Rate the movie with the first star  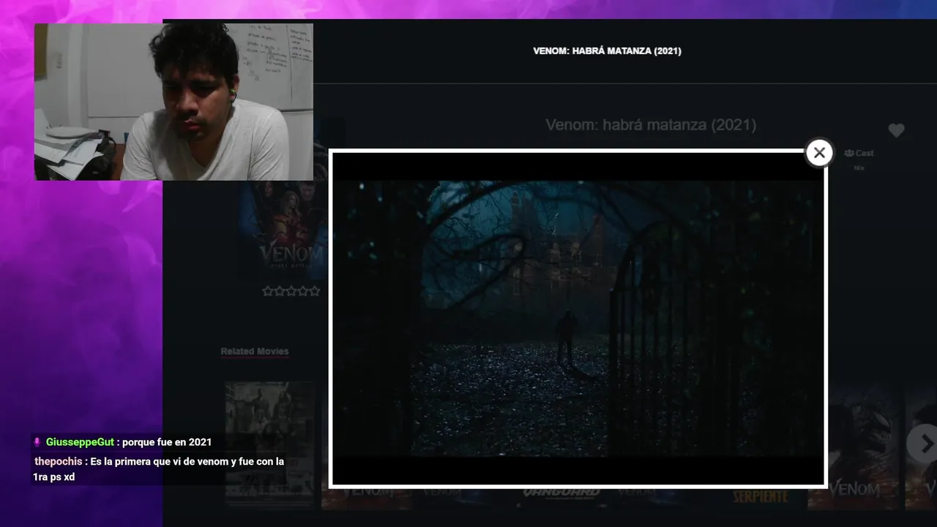click(x=268, y=291)
